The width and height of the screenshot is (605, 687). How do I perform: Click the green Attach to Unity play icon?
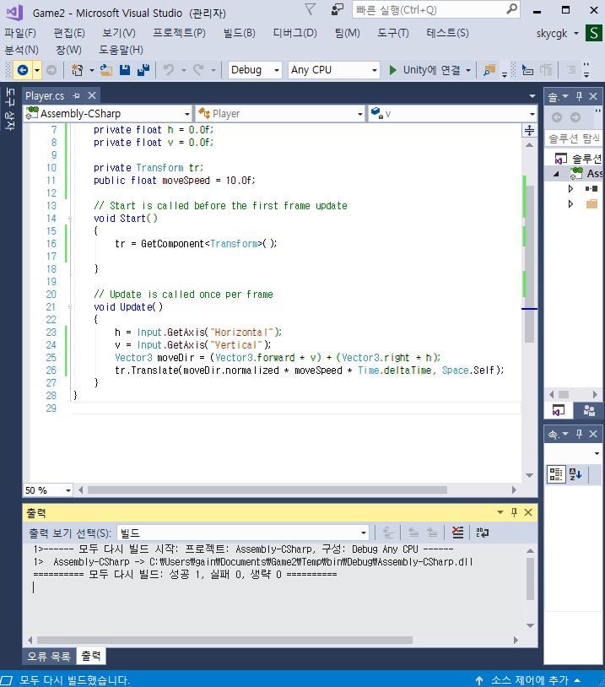click(393, 70)
